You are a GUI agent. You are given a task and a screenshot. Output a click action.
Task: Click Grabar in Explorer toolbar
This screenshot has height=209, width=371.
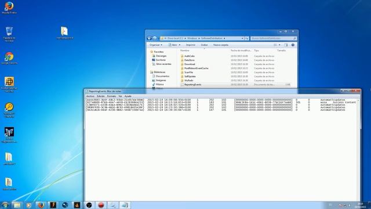pos(204,45)
